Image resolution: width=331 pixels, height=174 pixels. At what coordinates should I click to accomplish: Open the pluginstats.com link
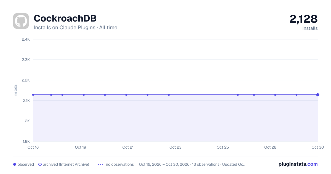298,164
